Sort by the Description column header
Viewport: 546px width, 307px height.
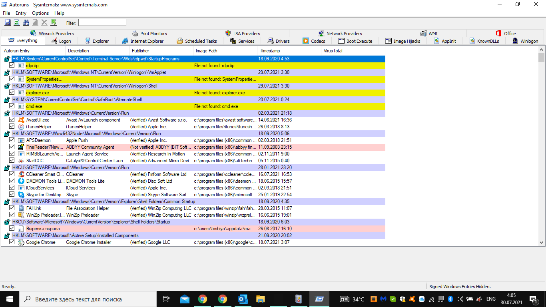98,51
